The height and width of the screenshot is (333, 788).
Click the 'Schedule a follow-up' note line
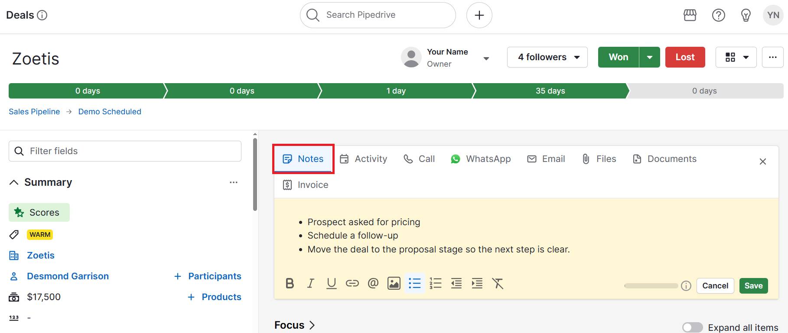[353, 236]
